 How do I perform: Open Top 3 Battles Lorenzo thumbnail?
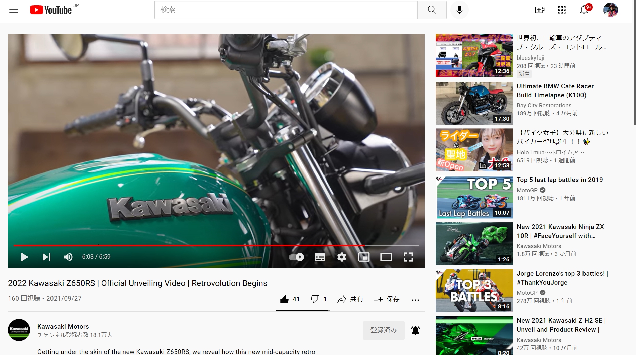click(474, 290)
